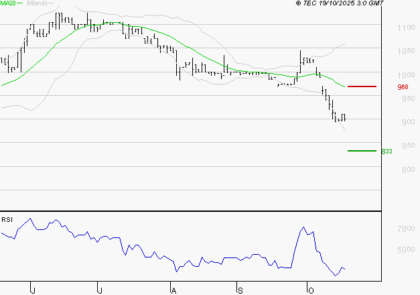Click the RSI 5000 axis label
The height and width of the screenshot is (295, 420).
pyautogui.click(x=406, y=249)
